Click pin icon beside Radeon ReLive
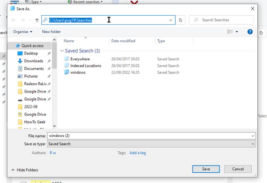This screenshot has height=183, width=267. click(x=49, y=84)
